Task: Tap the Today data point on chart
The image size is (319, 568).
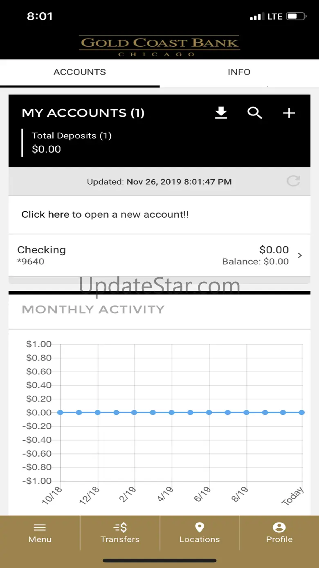Action: [302, 412]
